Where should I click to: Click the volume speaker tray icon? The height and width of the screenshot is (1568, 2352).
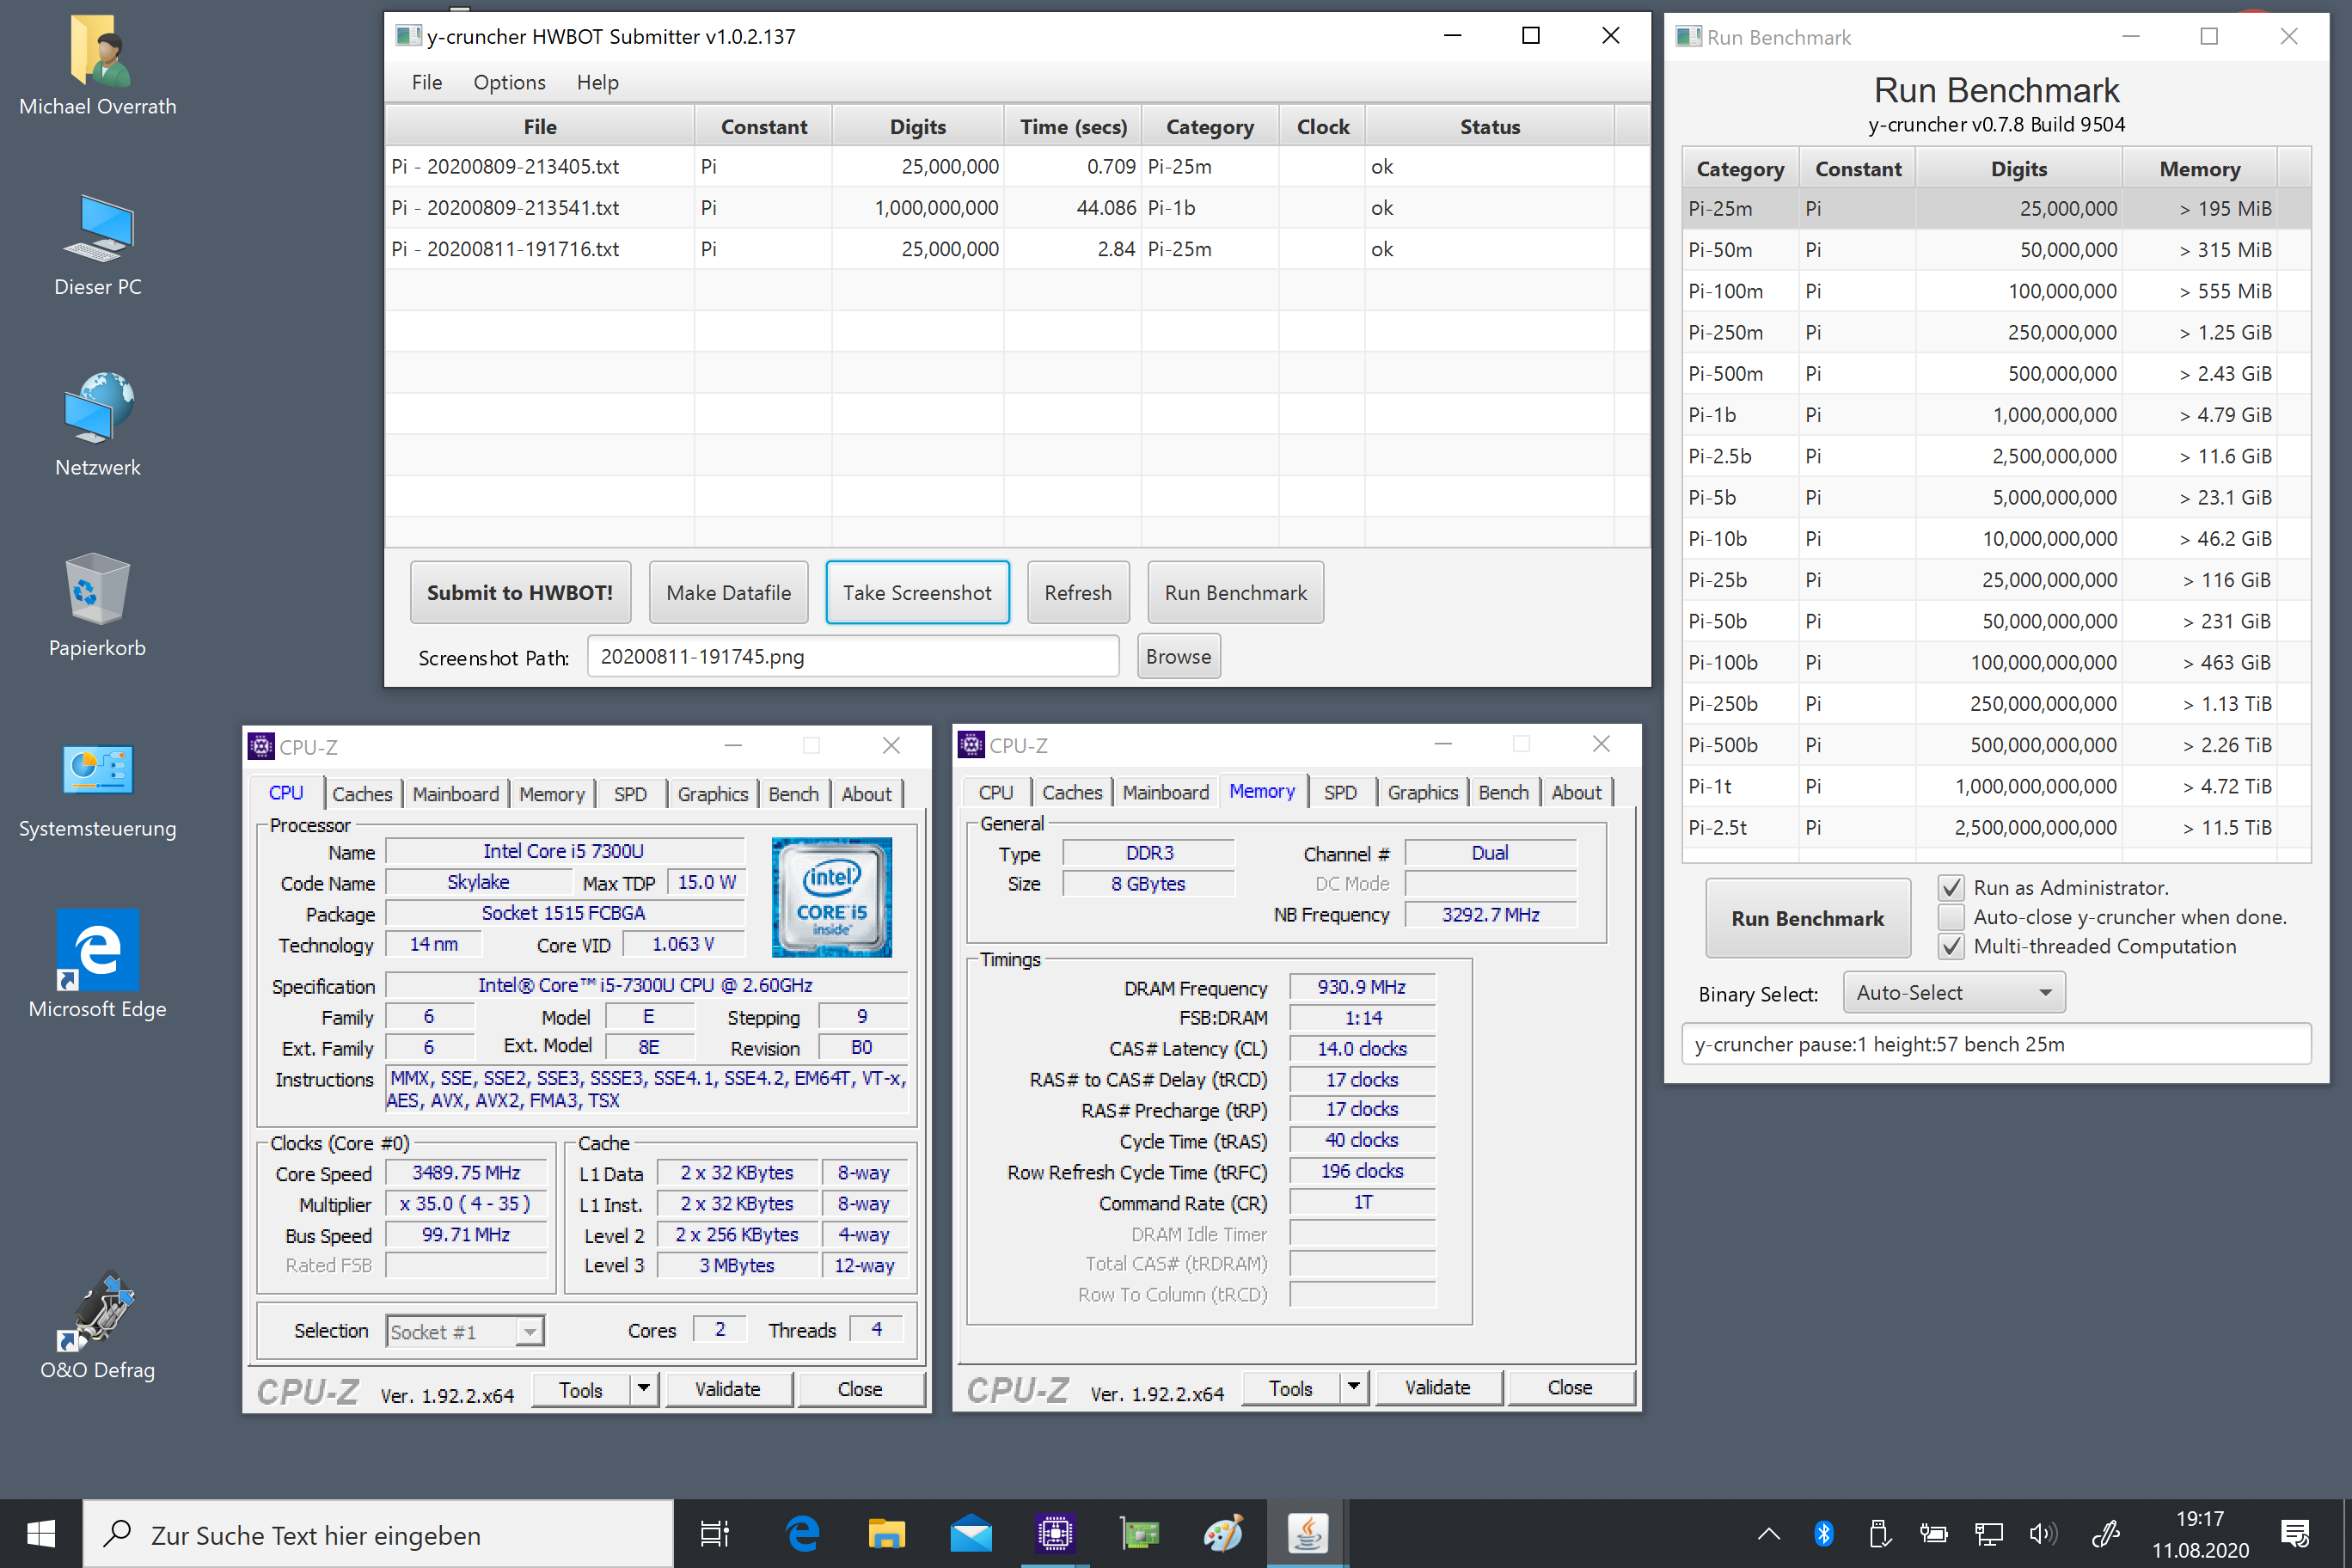coord(2042,1534)
